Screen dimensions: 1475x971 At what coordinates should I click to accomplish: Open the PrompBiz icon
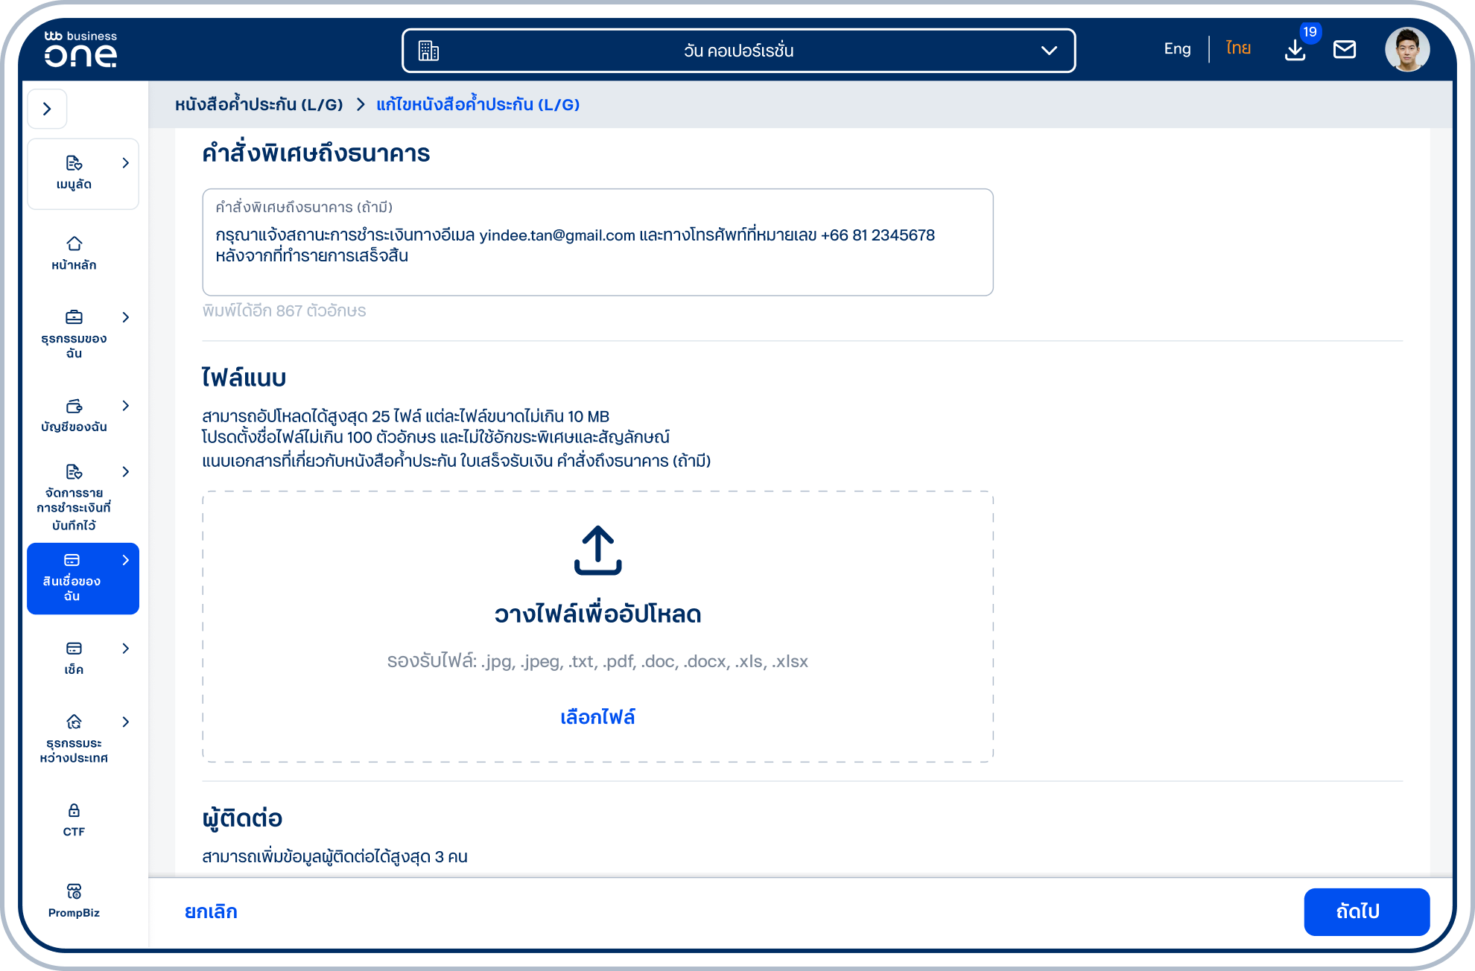[74, 891]
